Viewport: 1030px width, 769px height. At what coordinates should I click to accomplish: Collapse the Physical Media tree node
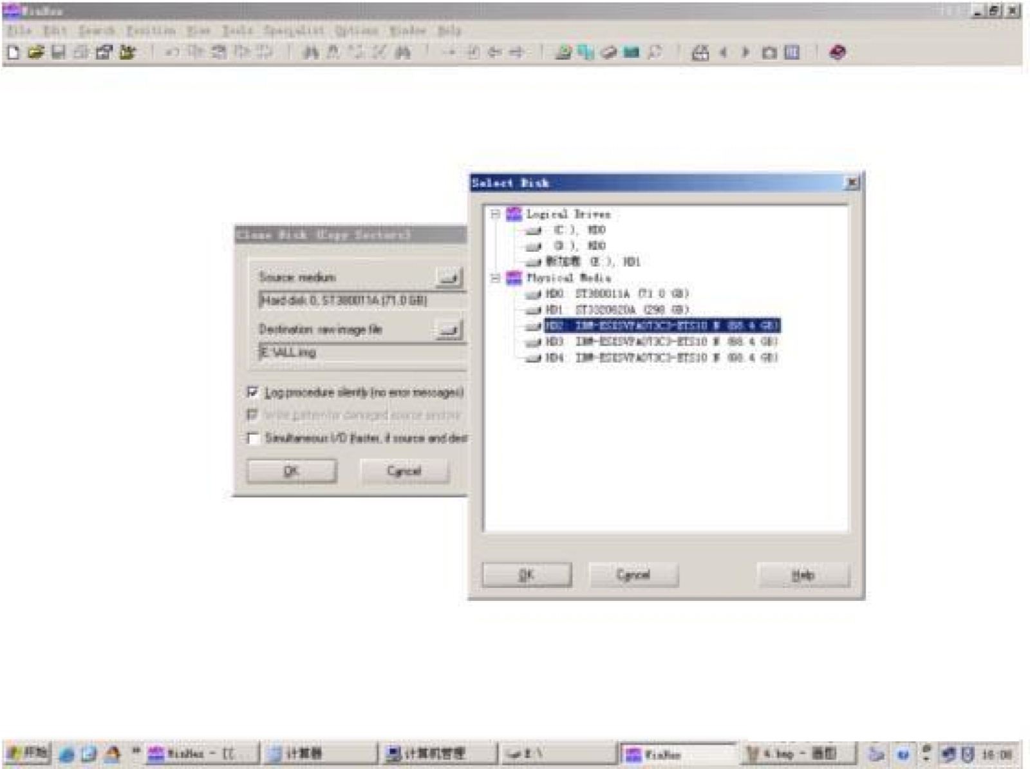pyautogui.click(x=495, y=278)
